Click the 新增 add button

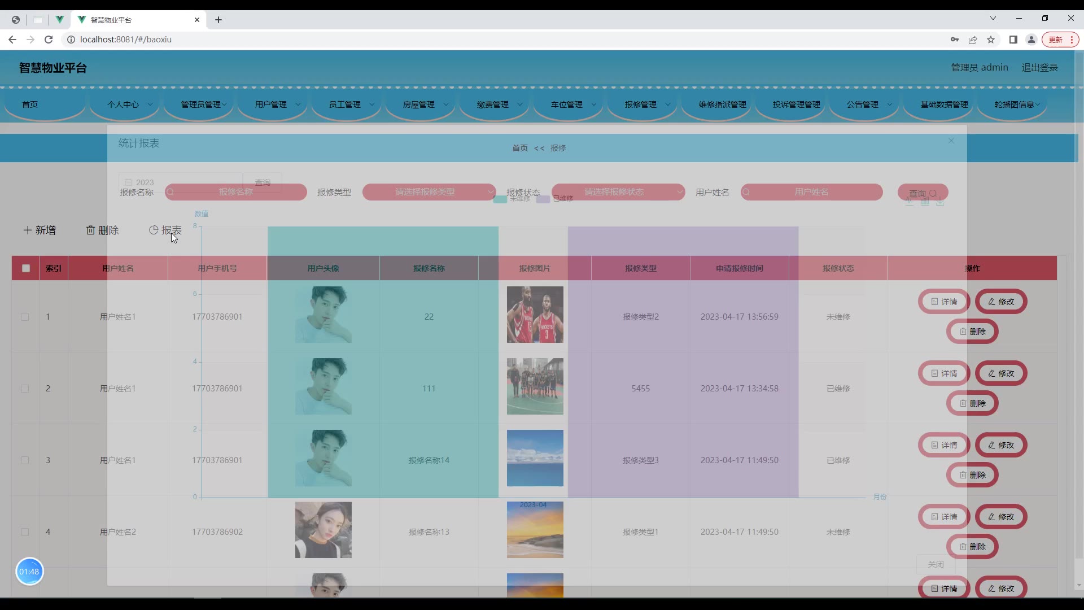pyautogui.click(x=40, y=230)
